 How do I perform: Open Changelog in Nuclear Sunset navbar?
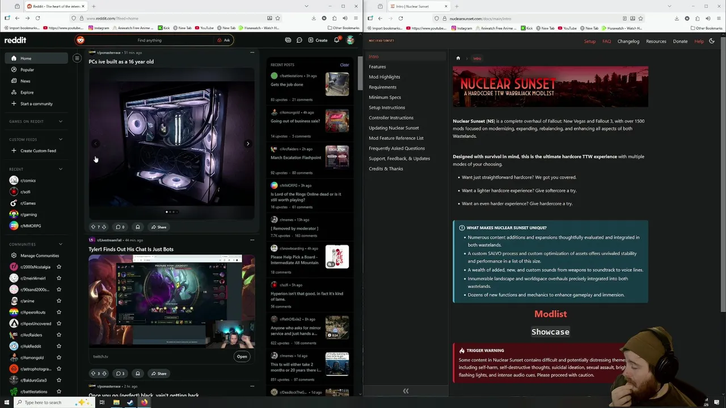628,41
